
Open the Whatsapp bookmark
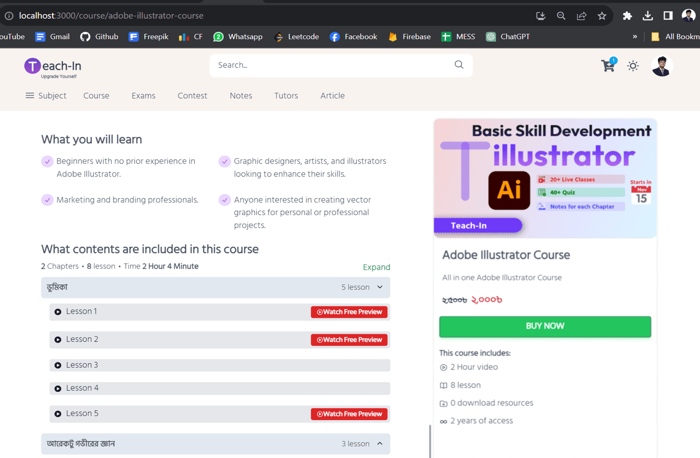[x=238, y=37]
